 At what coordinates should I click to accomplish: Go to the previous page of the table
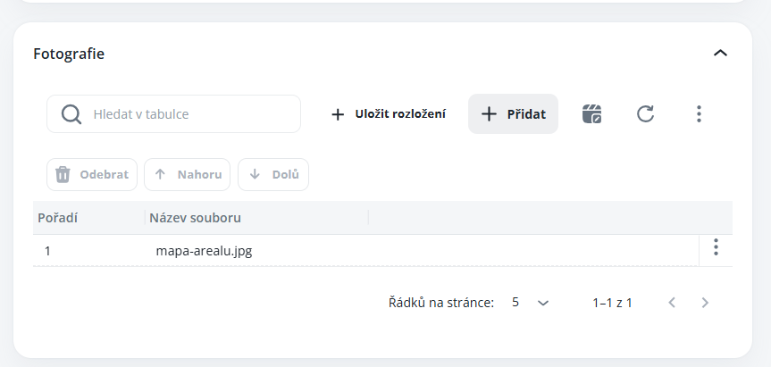pos(672,303)
